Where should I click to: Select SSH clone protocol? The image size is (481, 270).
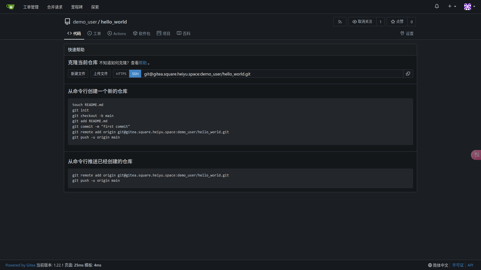(135, 74)
